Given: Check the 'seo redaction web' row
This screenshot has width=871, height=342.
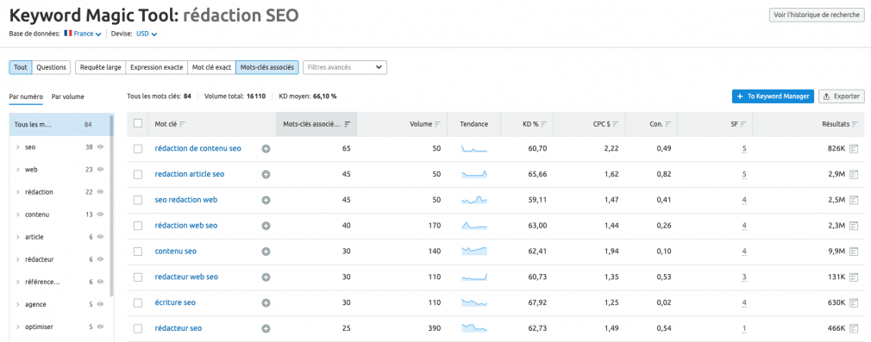Looking at the screenshot, I should [138, 200].
